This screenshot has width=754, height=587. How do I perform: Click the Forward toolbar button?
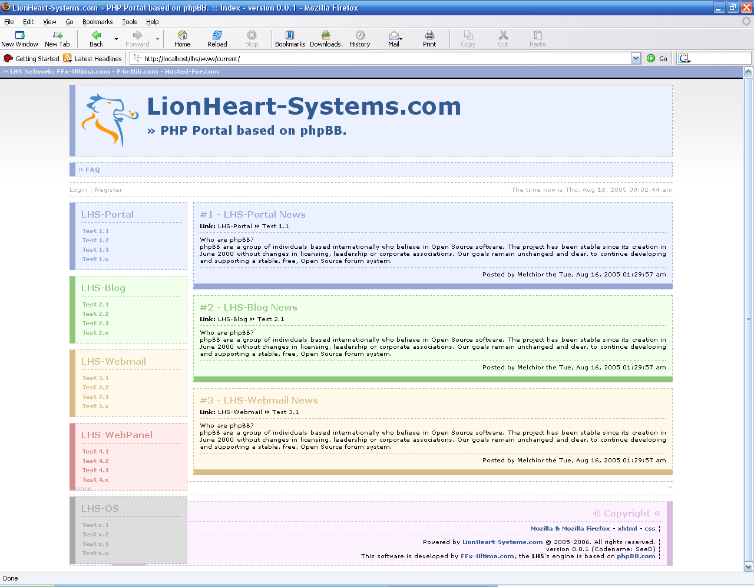137,39
